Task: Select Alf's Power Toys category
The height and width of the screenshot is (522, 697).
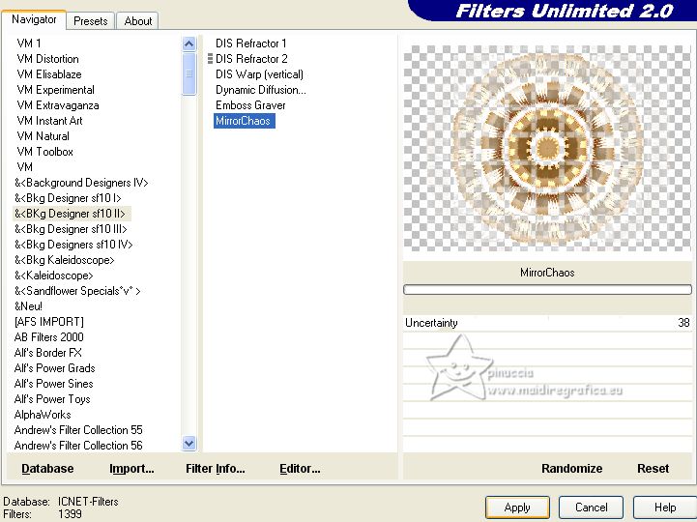Action: 52,399
